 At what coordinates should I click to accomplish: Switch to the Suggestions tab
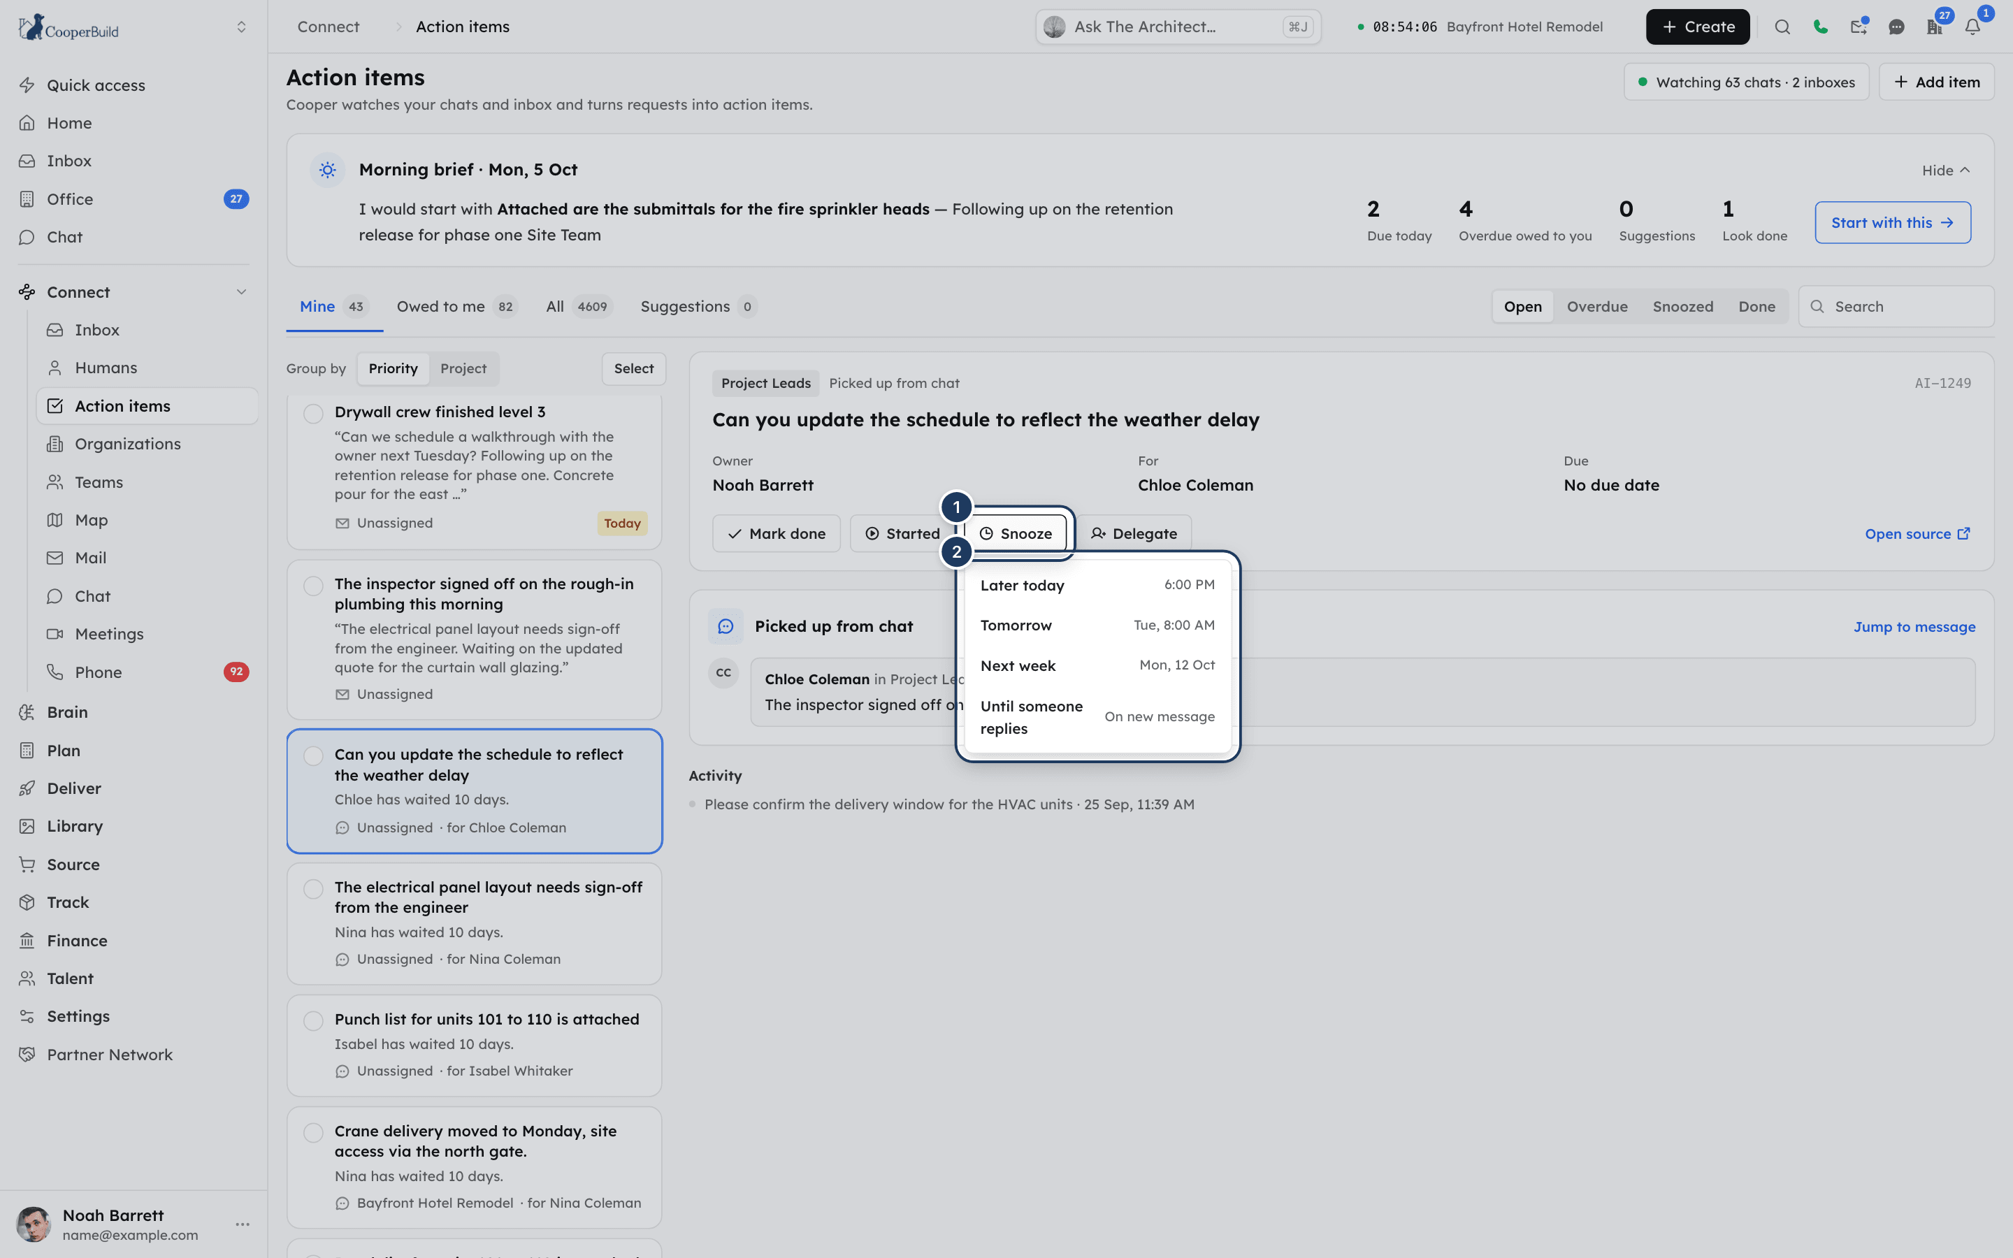pos(698,306)
